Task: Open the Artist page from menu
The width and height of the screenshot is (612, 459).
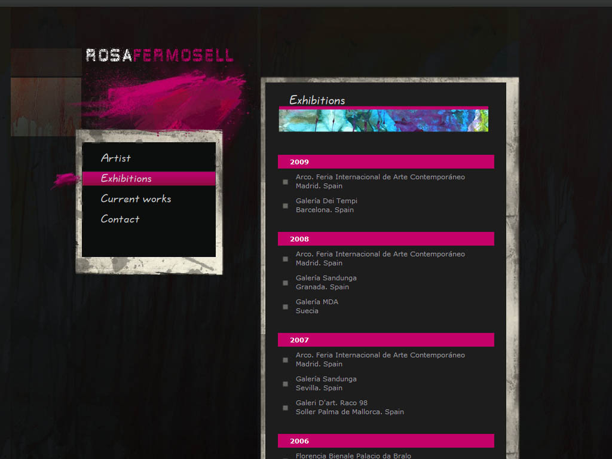Action: click(115, 158)
